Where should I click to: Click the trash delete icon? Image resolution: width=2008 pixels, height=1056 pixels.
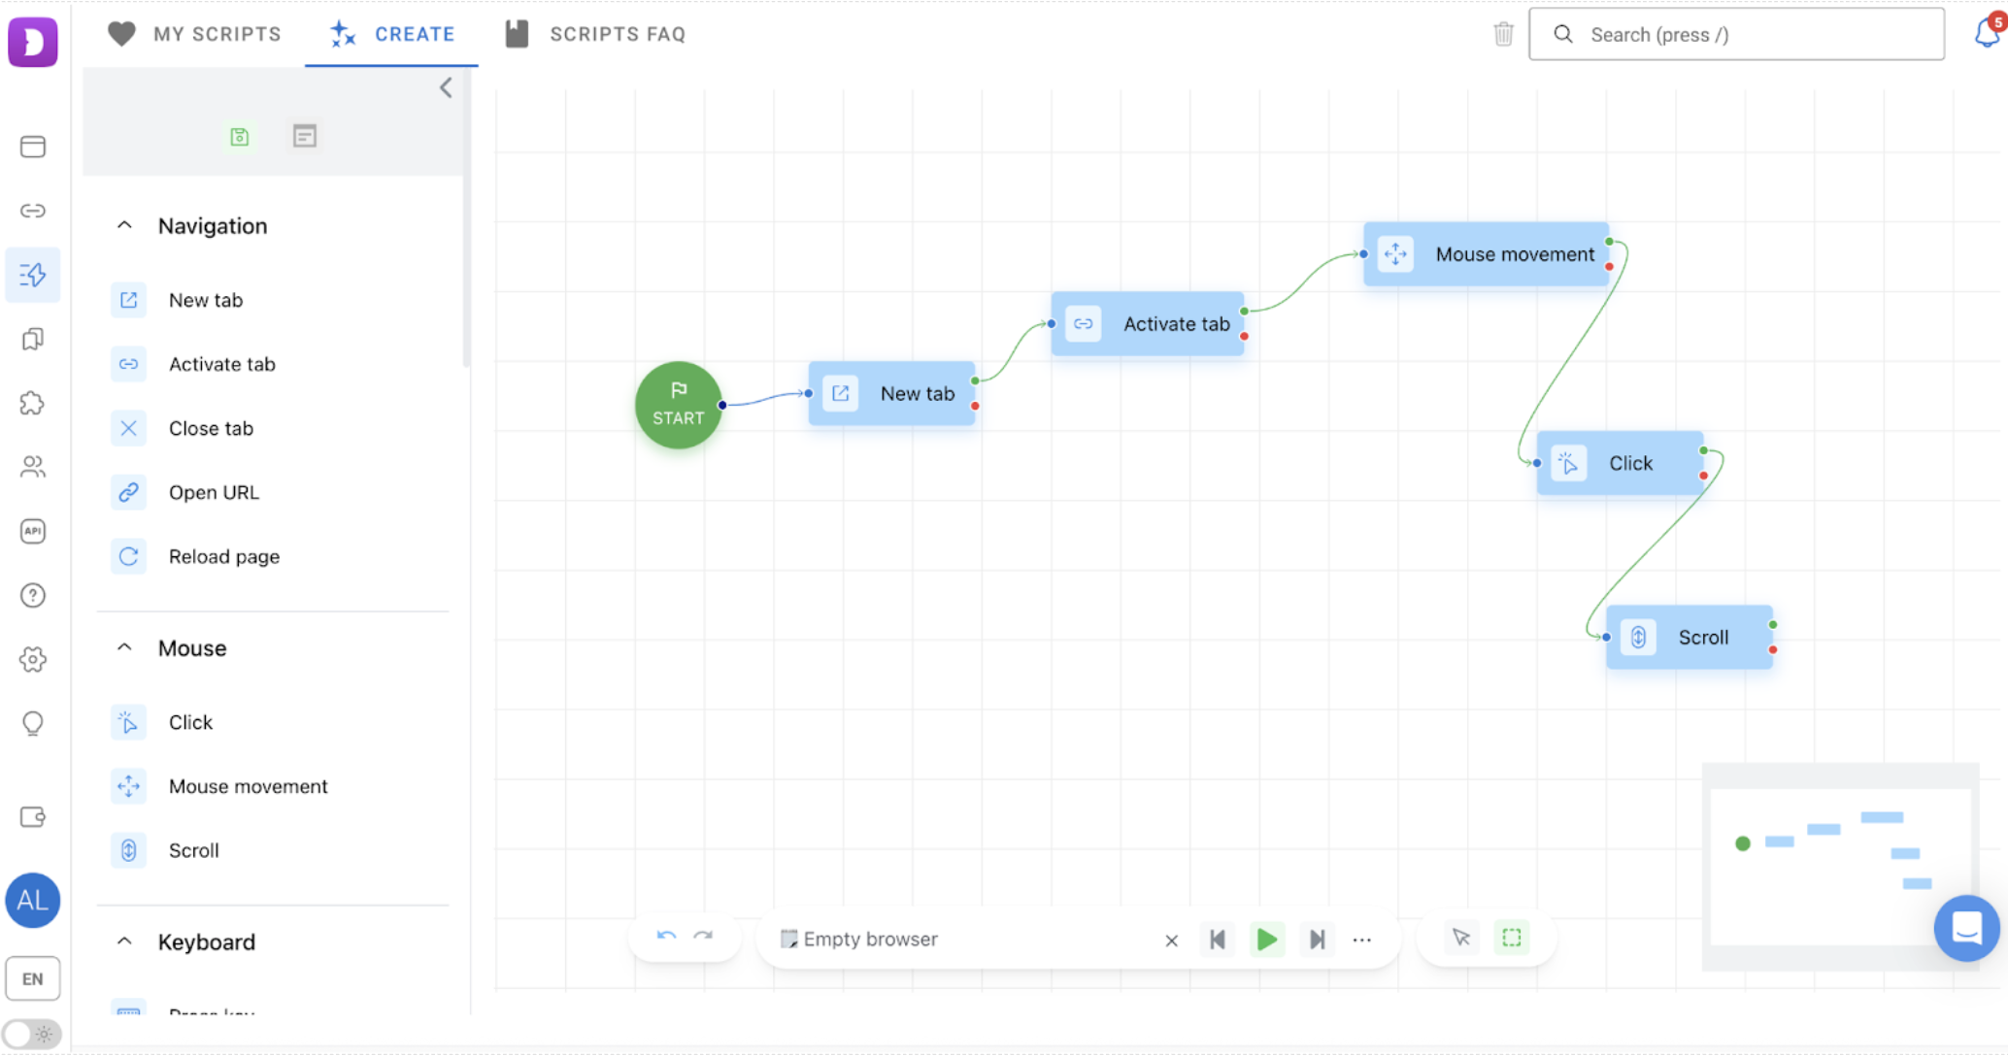coord(1503,35)
